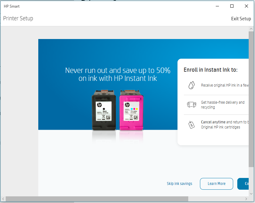The height and width of the screenshot is (203, 255).
Task: Click the vertical scrollbar up arrow
Action: [x=251, y=29]
